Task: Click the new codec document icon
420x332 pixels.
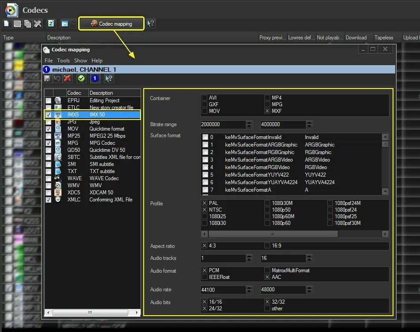Action: click(x=7, y=24)
